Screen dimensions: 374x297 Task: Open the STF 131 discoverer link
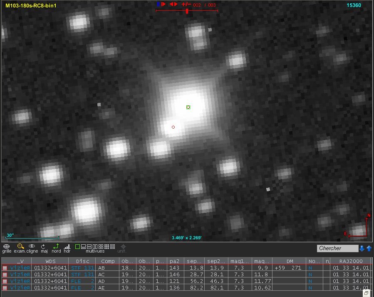pos(82,268)
